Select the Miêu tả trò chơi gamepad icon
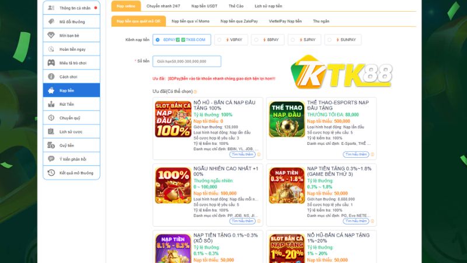Image resolution: width=467 pixels, height=263 pixels. 51,63
